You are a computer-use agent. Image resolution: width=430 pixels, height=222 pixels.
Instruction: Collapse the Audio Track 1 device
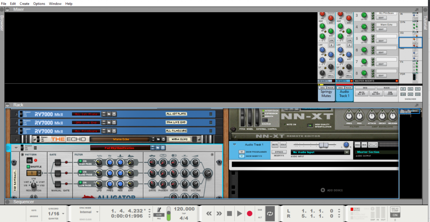(234, 145)
